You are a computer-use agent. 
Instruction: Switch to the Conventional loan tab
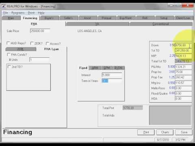click(x=161, y=24)
